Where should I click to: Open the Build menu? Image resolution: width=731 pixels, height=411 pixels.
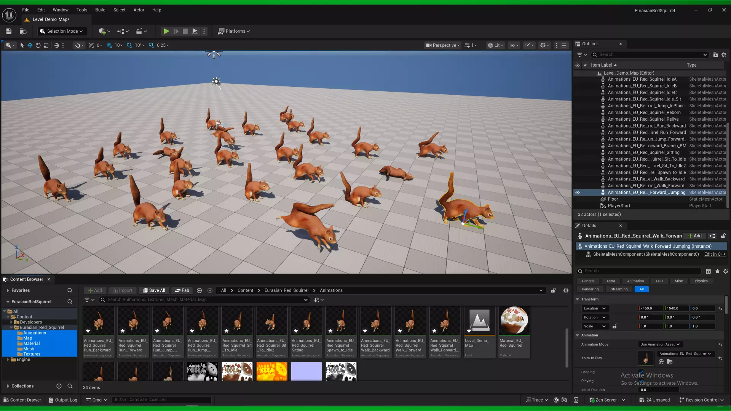(x=100, y=10)
